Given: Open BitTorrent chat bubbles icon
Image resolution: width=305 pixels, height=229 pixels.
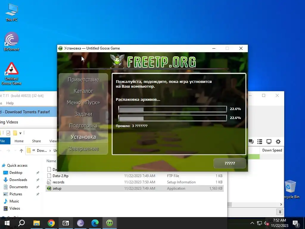Looking at the screenshot, I should (251, 142).
